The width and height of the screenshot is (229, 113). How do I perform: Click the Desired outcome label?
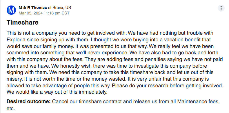click(29, 101)
